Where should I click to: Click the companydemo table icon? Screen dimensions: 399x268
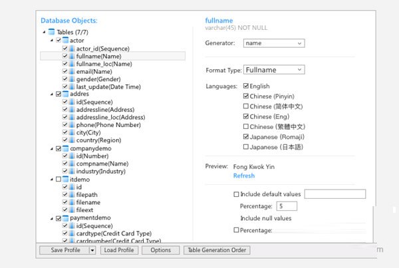tap(65, 148)
